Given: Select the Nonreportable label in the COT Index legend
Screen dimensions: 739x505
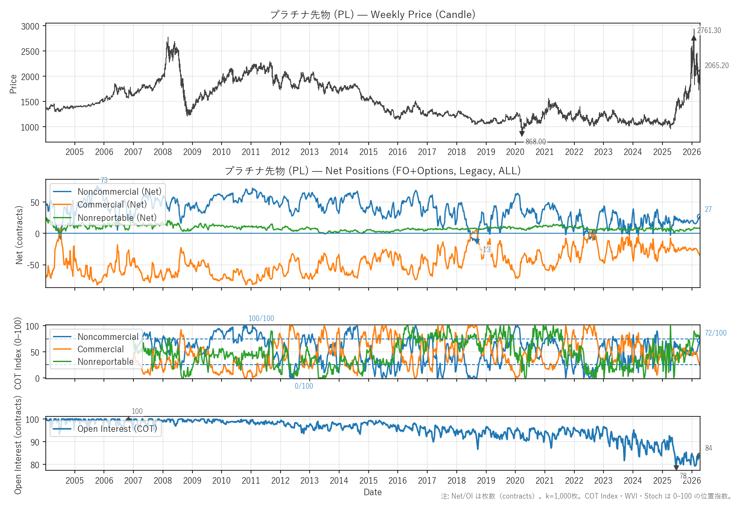Looking at the screenshot, I should (105, 362).
